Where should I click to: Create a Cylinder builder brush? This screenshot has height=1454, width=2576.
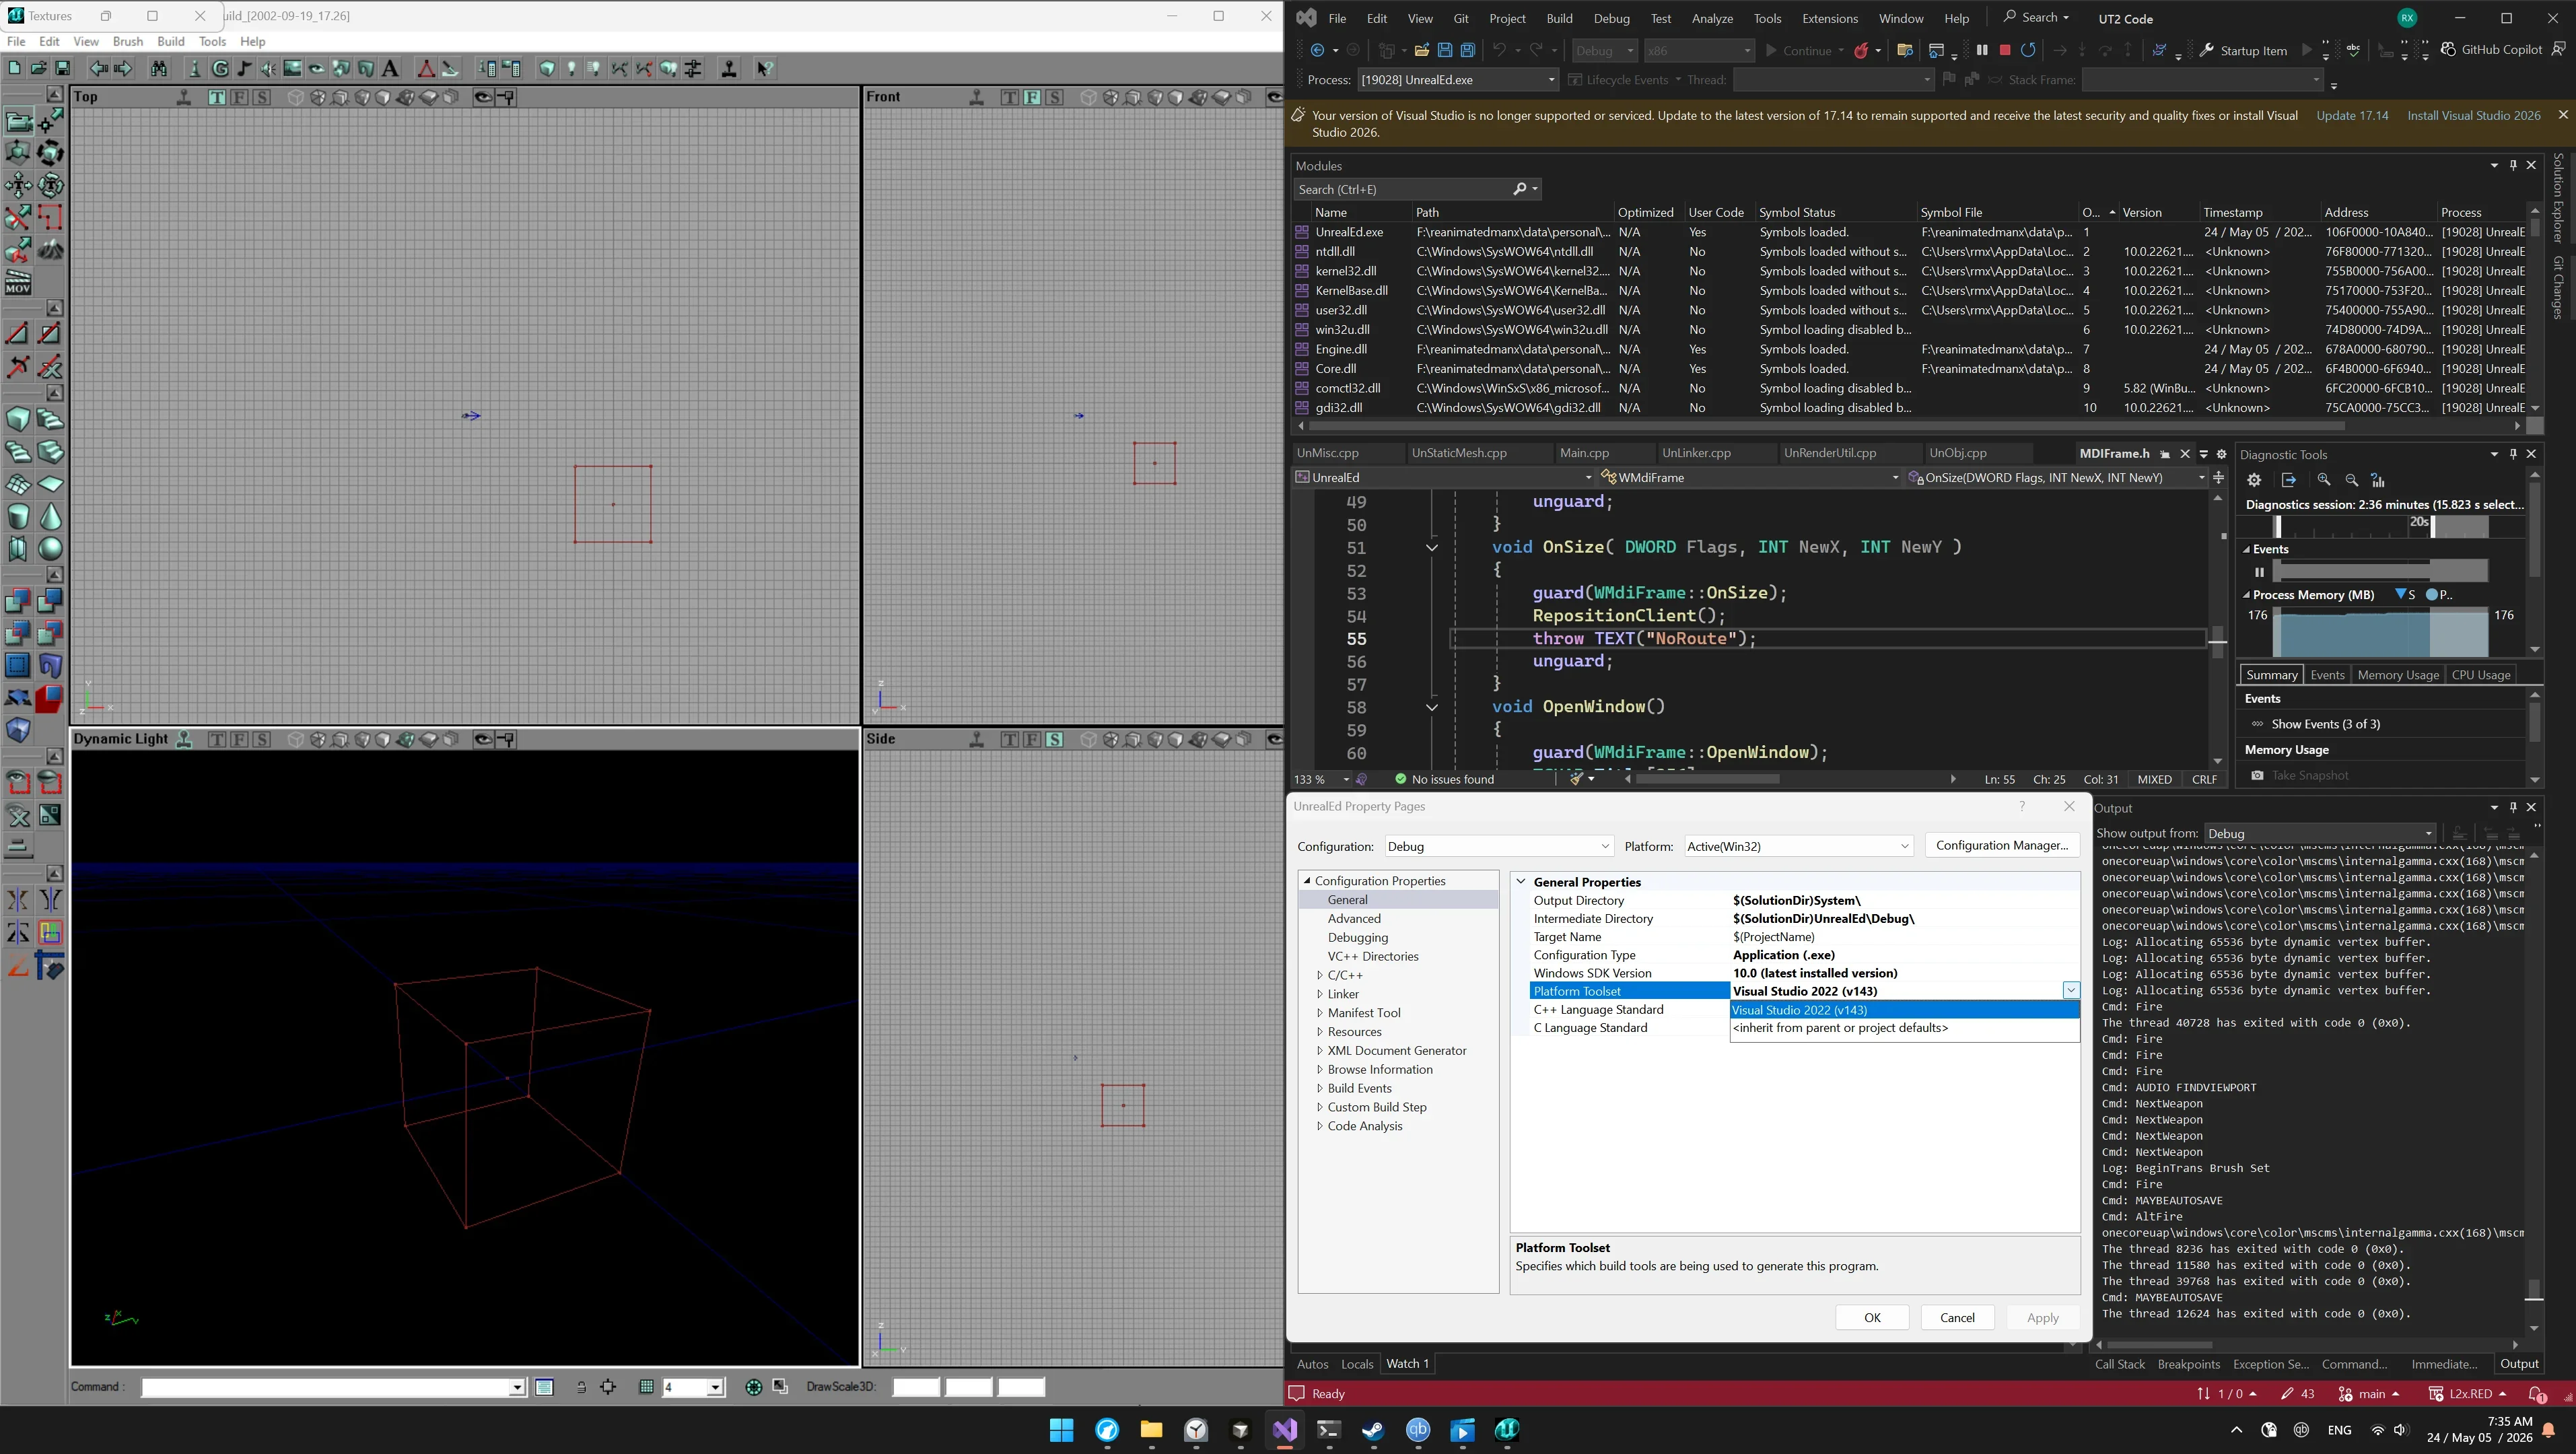19,516
